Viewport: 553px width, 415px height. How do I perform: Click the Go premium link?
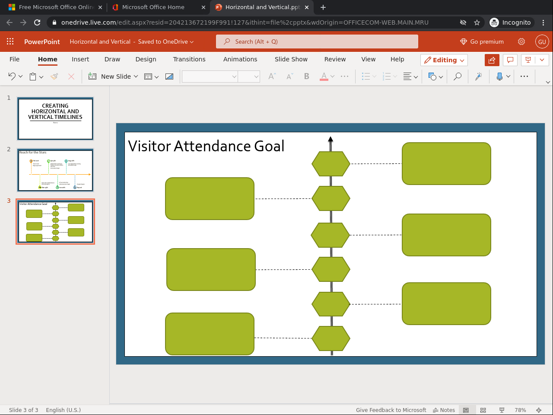482,41
